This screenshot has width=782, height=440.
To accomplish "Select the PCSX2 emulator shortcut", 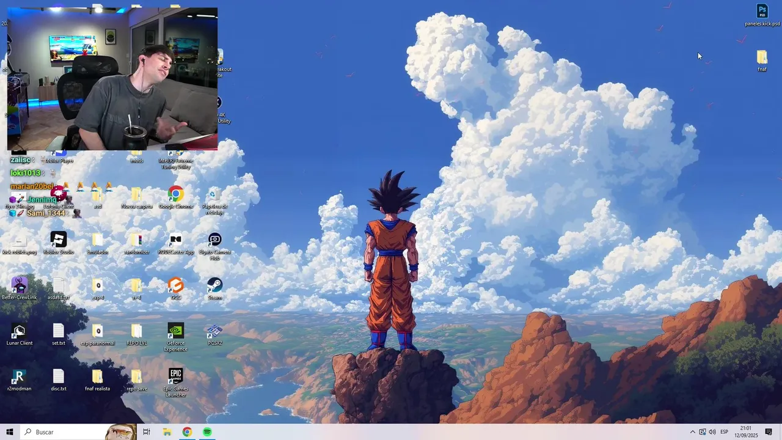I will [x=214, y=335].
